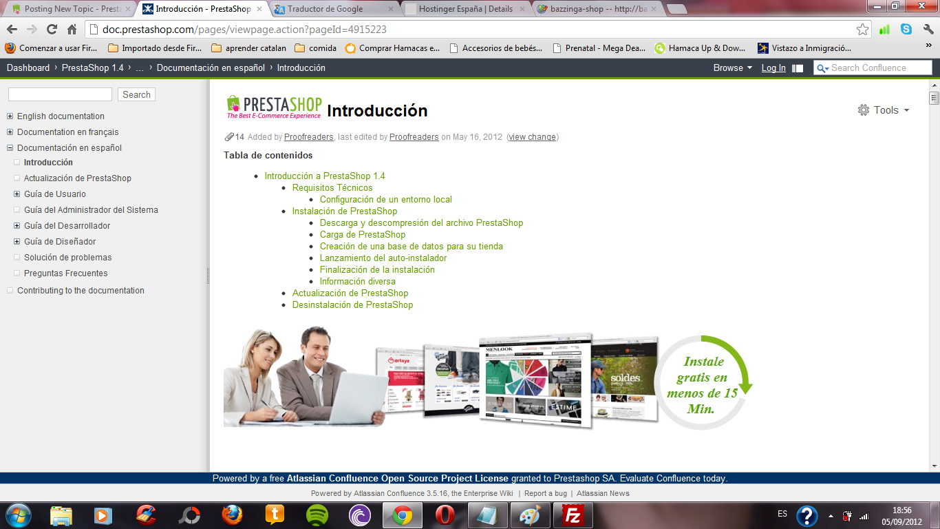Viewport: 940px width, 529px height.
Task: Open a new browser tab
Action: [677, 9]
